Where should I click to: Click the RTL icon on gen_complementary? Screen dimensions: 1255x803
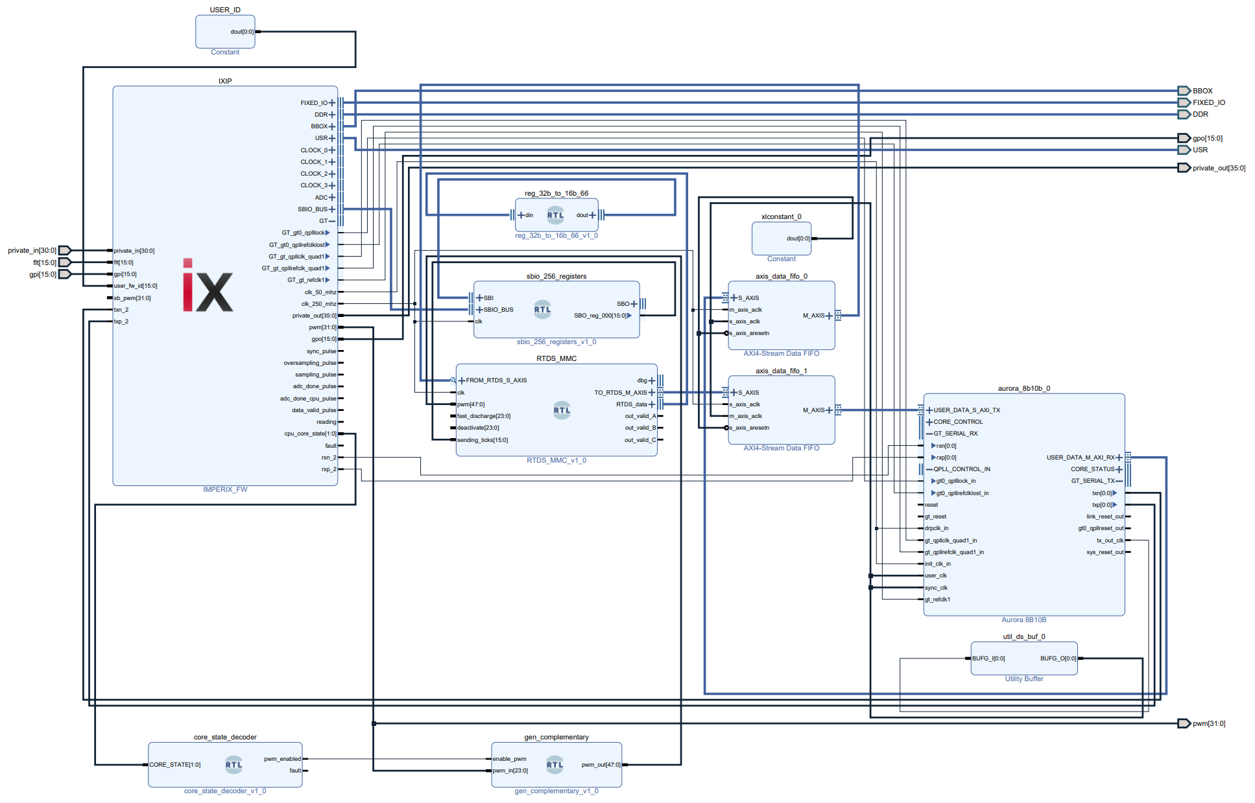pyautogui.click(x=555, y=764)
